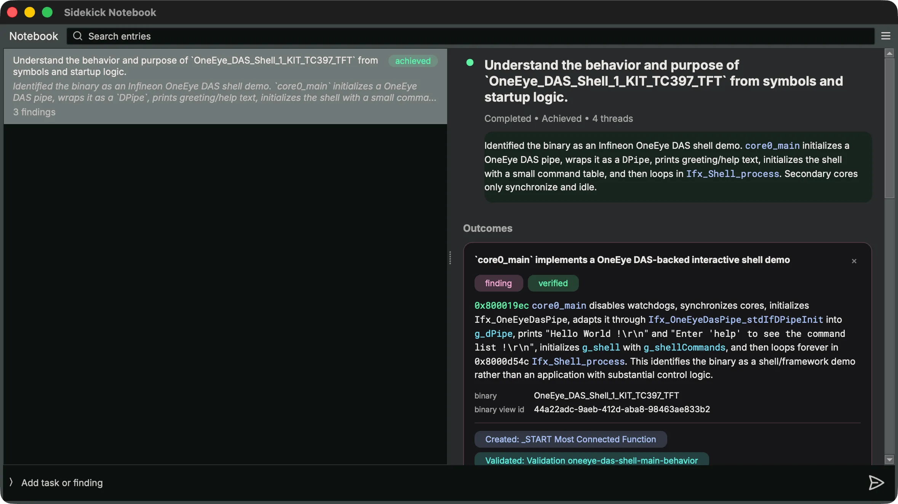Click 'Completed • Achieved • 4 threads' status line
Image resolution: width=898 pixels, height=504 pixels.
click(x=559, y=118)
